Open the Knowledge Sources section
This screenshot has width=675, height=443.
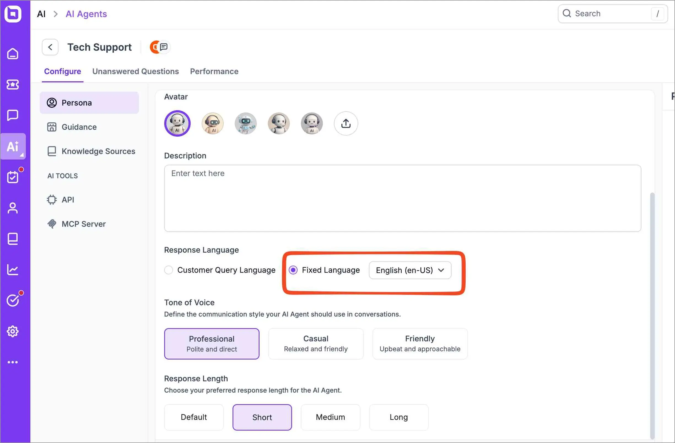98,151
